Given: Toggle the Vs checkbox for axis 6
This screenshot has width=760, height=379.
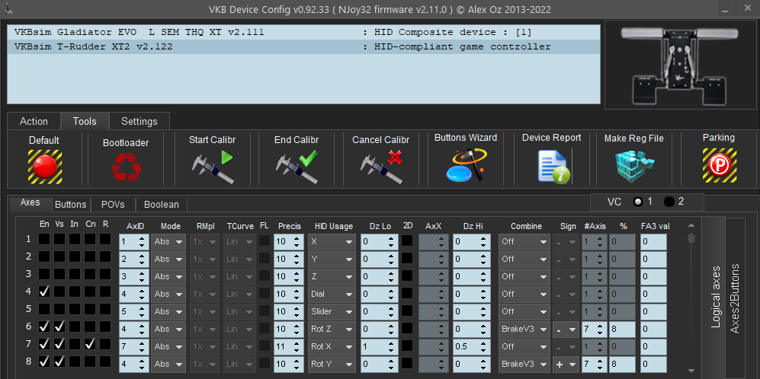Looking at the screenshot, I should (x=59, y=327).
